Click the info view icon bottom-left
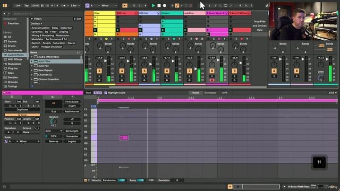This screenshot has height=191, width=340. tap(4, 186)
